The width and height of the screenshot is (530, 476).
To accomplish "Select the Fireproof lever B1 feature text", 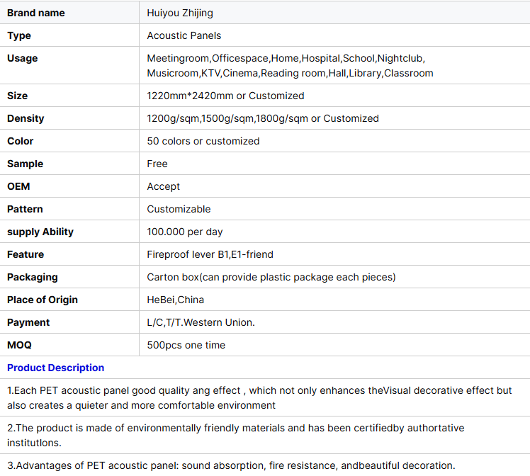I will 210,254.
